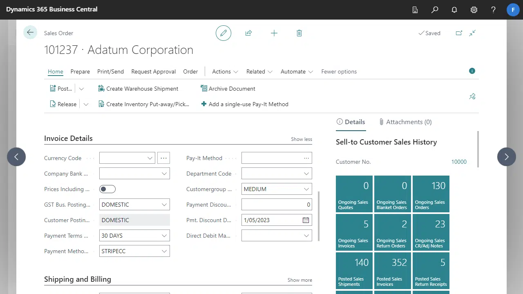Delete the order using the trash icon

(x=299, y=33)
